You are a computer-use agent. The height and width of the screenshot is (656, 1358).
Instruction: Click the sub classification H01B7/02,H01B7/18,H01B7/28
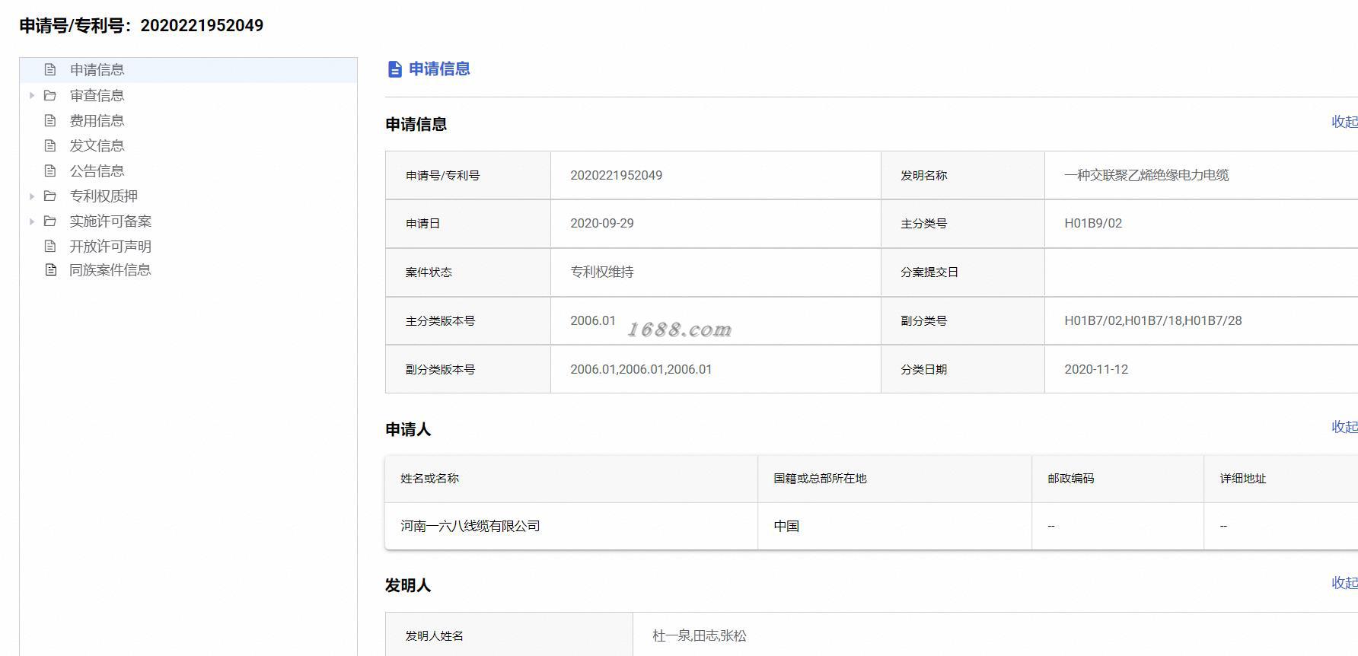click(1153, 321)
